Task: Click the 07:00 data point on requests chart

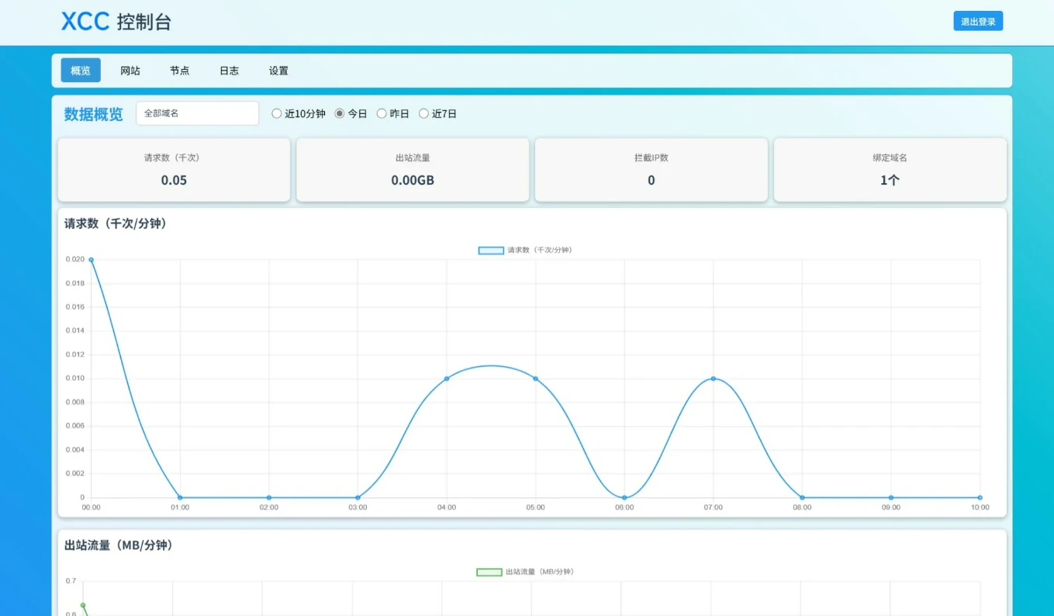Action: point(713,379)
